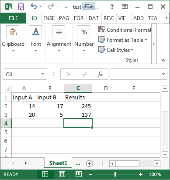Expand the formula bar chevron
This screenshot has width=170, height=180.
pos(163,74)
